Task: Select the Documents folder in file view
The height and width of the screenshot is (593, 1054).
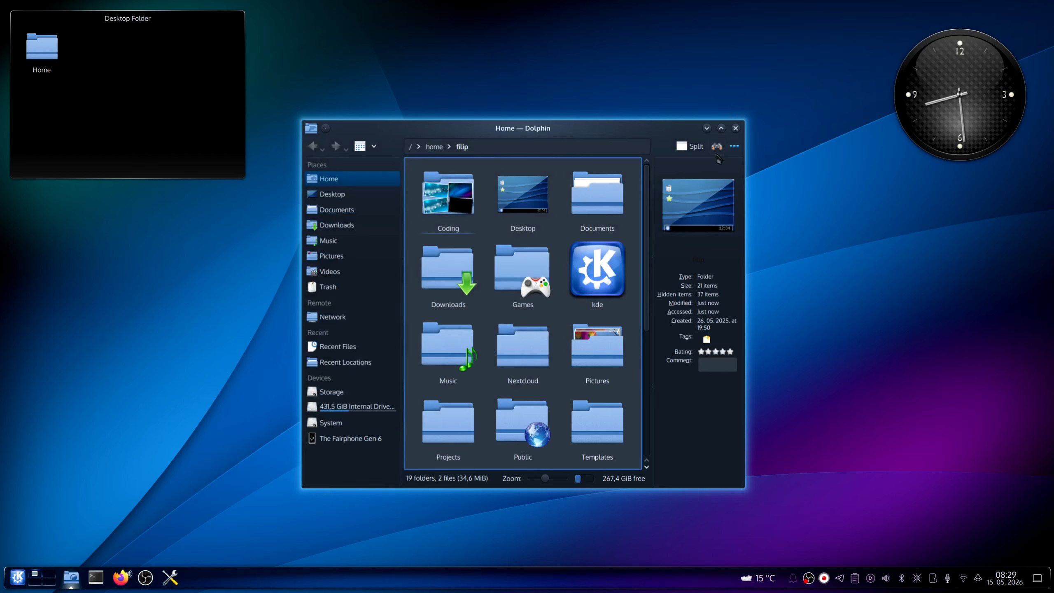Action: (597, 193)
